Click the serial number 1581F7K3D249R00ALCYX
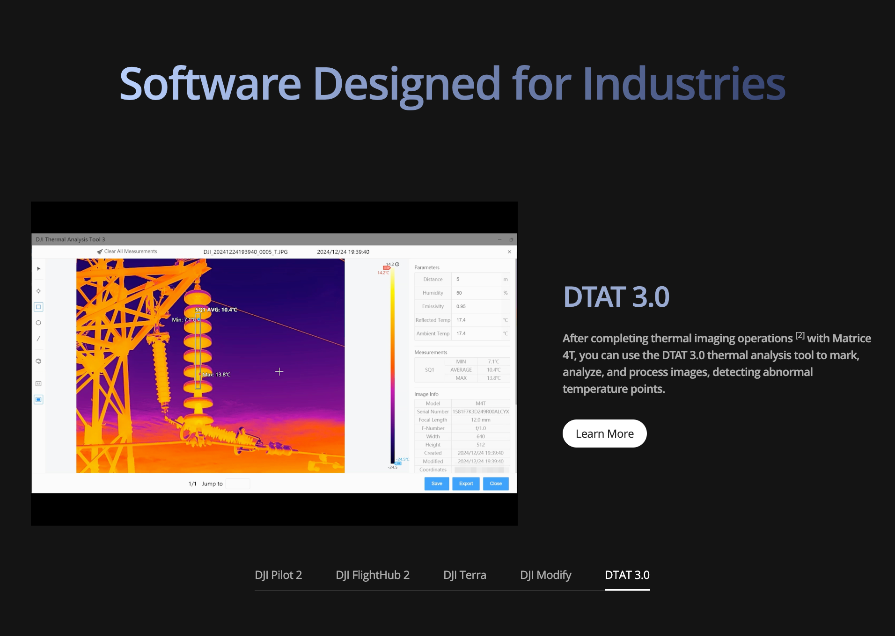895x636 pixels. coord(481,412)
